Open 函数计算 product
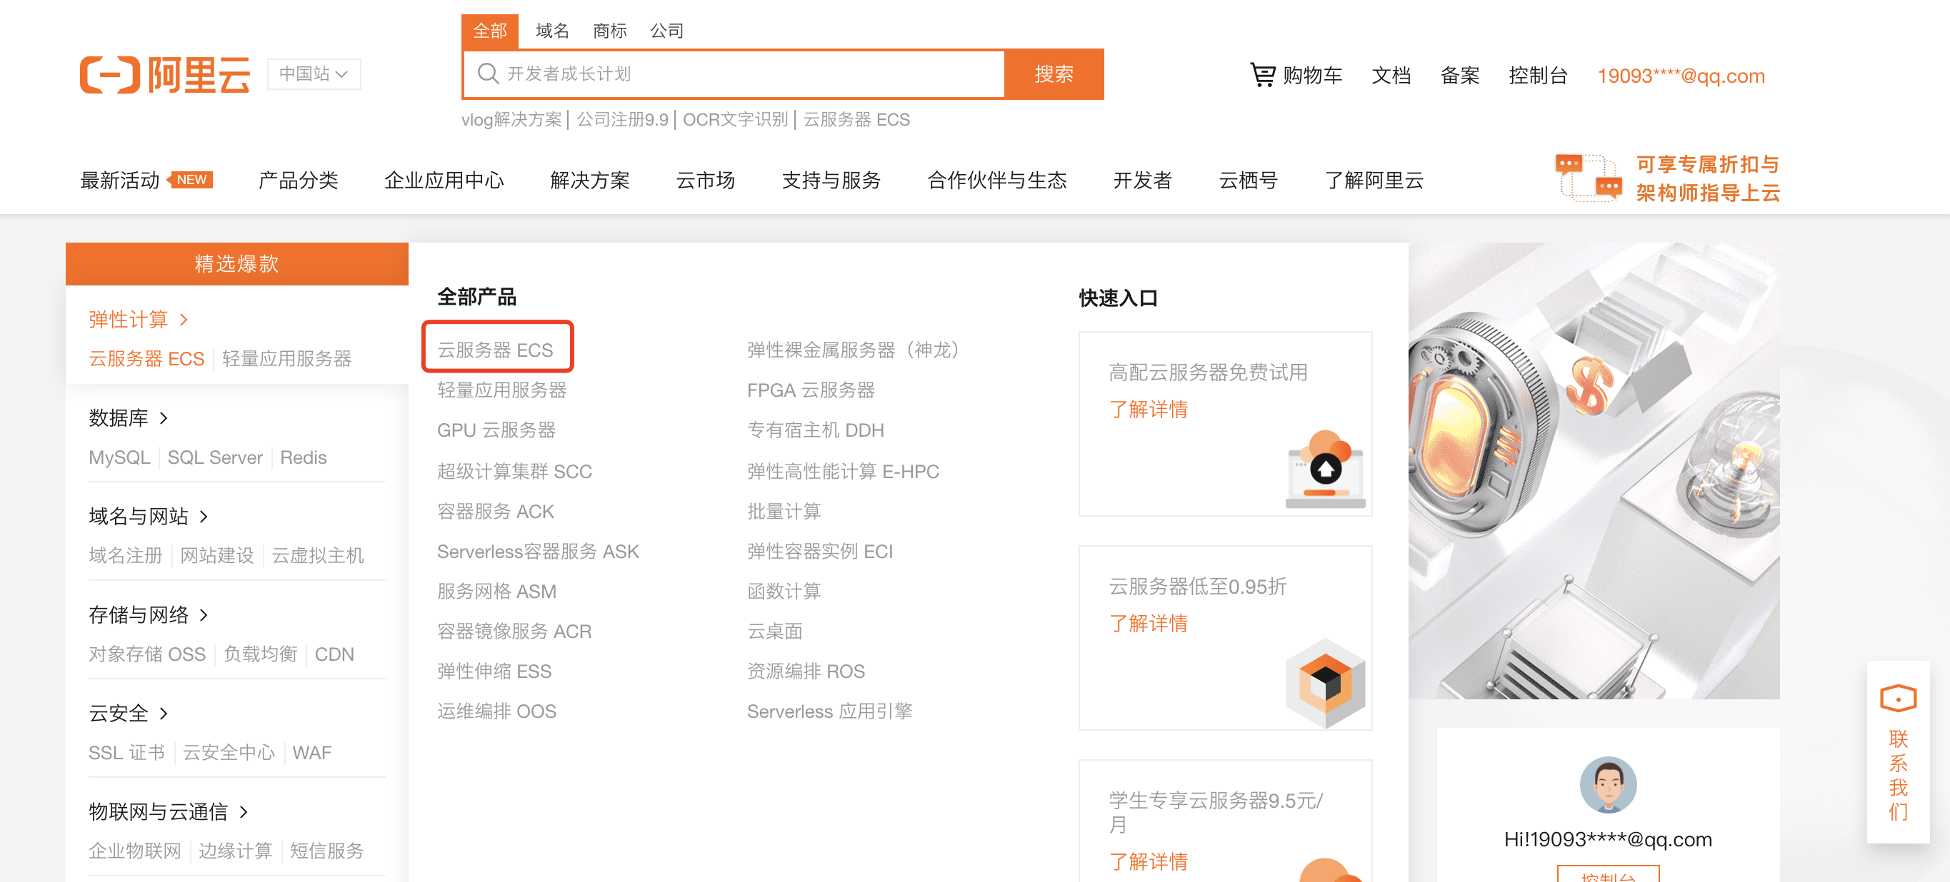This screenshot has width=1950, height=882. coord(784,591)
